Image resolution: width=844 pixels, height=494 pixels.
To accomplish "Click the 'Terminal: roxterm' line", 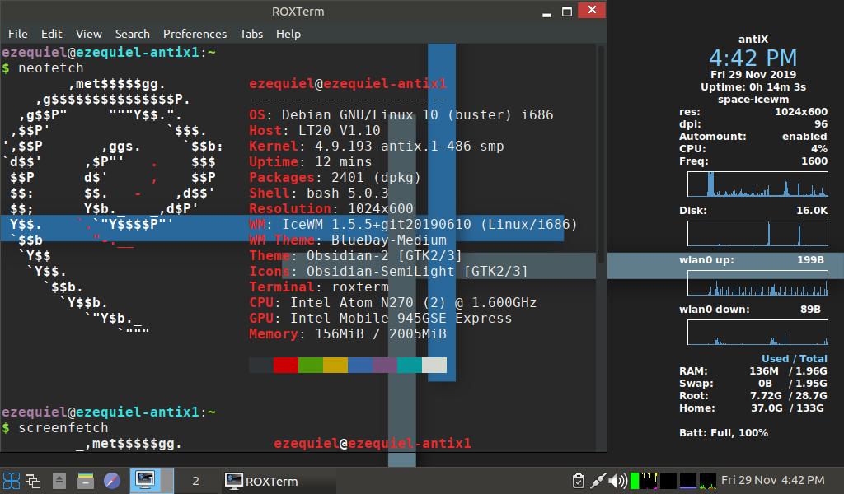I will 319,287.
